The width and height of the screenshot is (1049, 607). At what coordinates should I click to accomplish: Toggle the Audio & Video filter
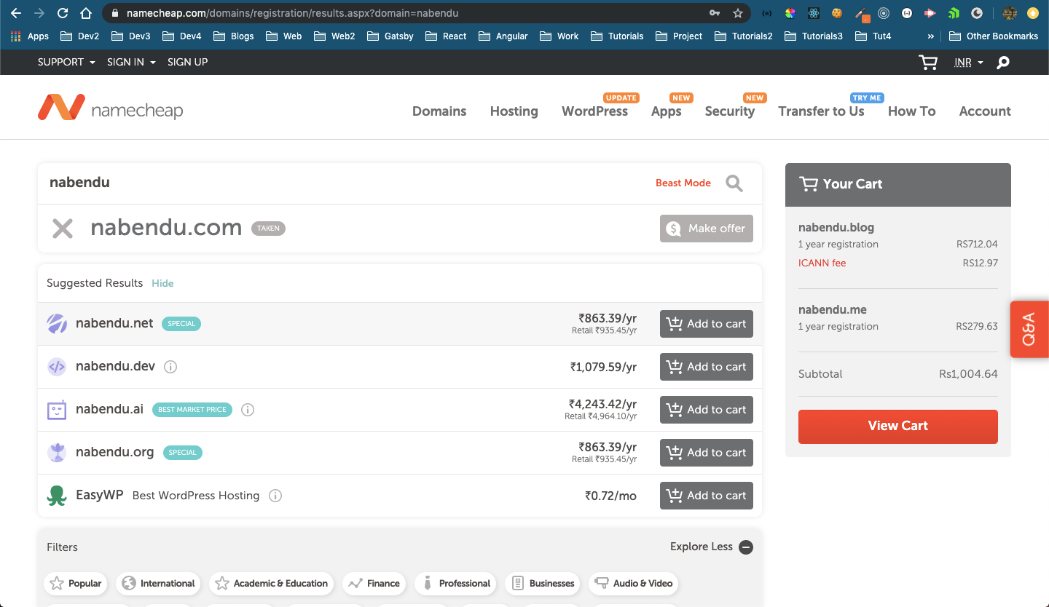[634, 583]
